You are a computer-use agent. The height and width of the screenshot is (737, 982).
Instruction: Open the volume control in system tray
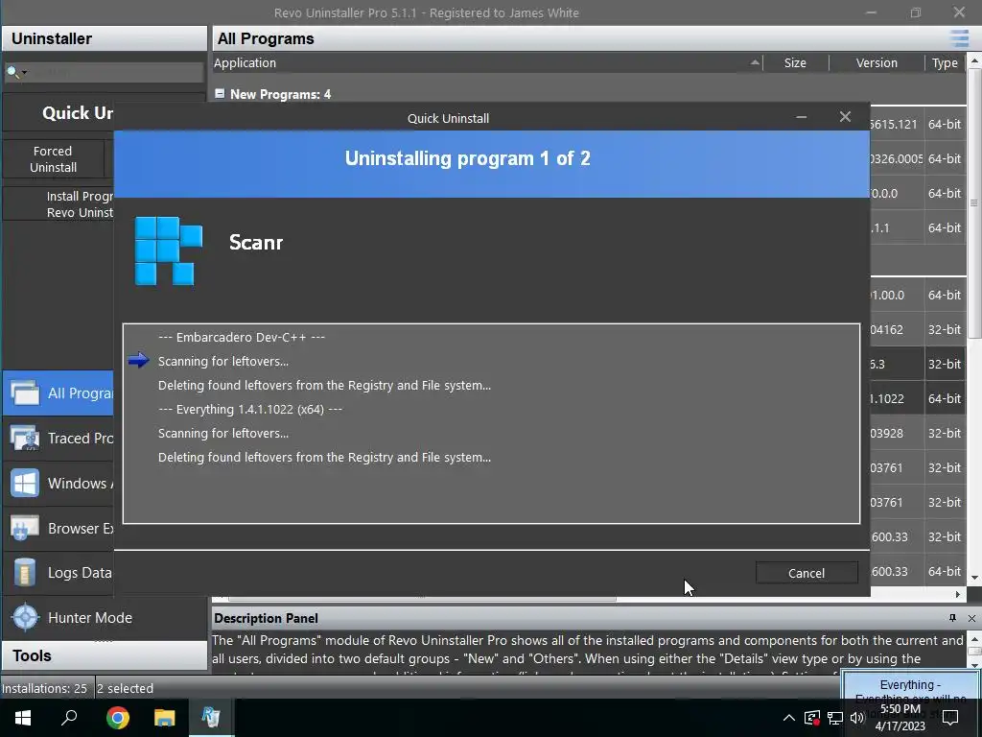tap(856, 718)
